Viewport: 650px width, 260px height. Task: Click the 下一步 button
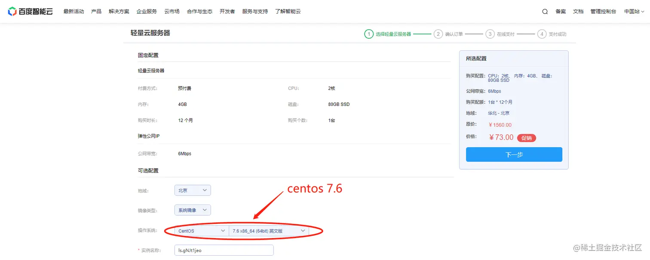pyautogui.click(x=514, y=155)
